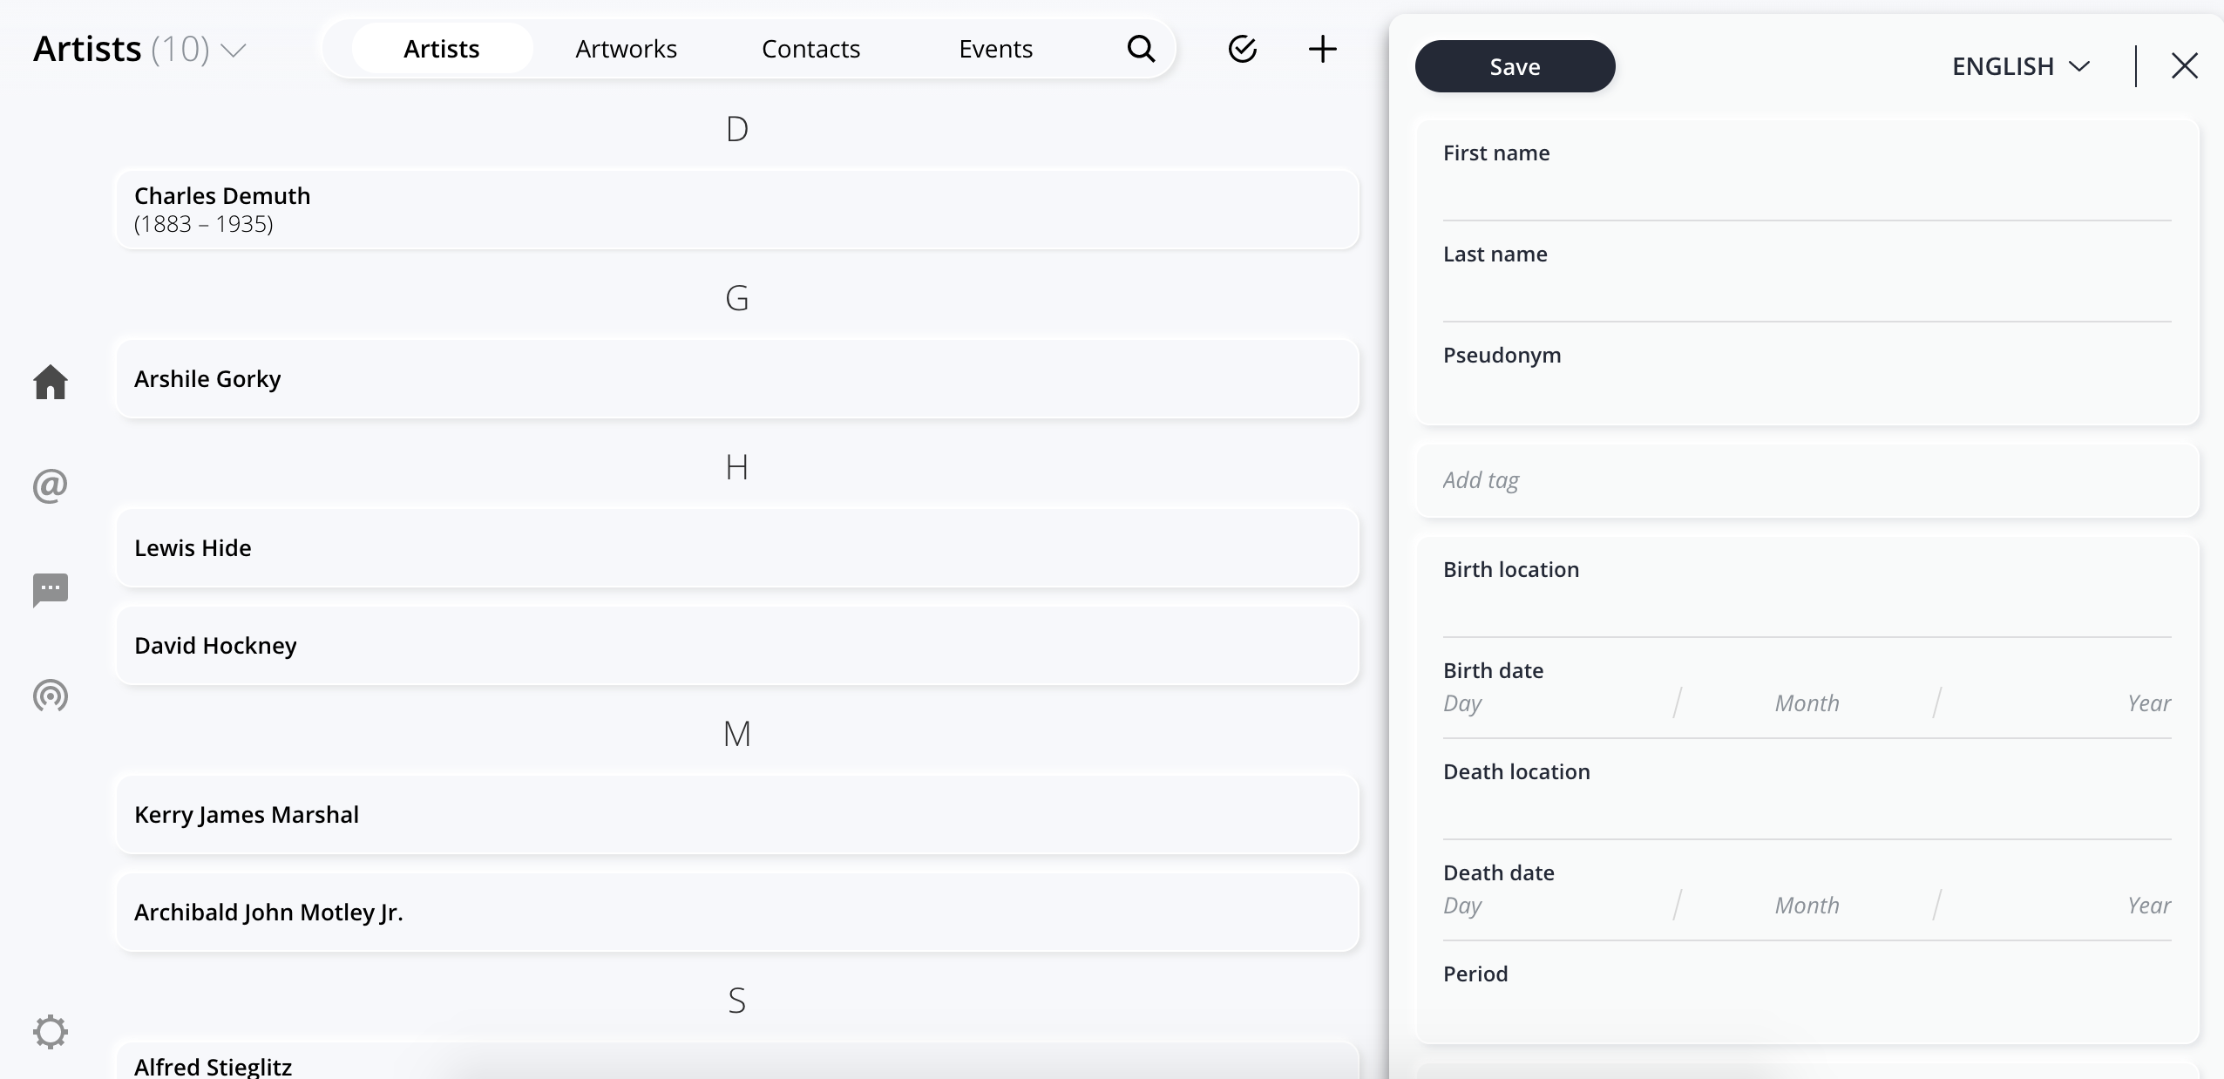Click the H section letter heading
This screenshot has height=1079, width=2224.
737,467
